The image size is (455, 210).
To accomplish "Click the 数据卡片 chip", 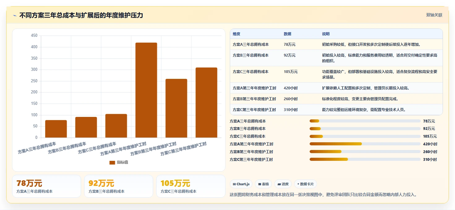I will [305, 184].
